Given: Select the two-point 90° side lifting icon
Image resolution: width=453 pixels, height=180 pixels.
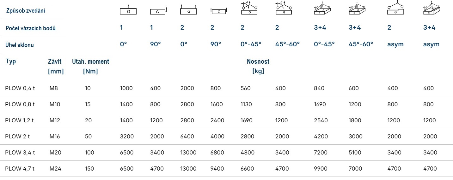Looking at the screenshot, I should [218, 11].
